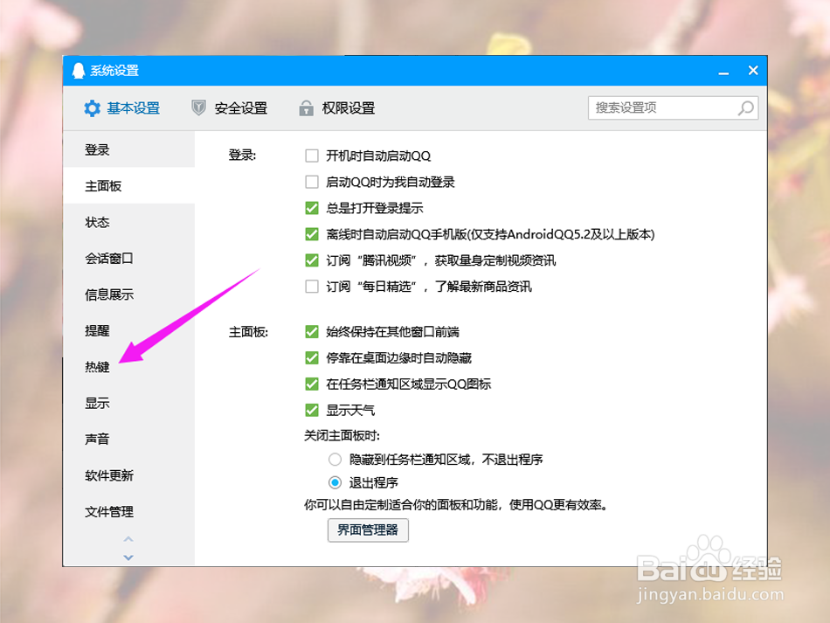Close the system settings window
Screen dimensions: 830x623
point(753,71)
